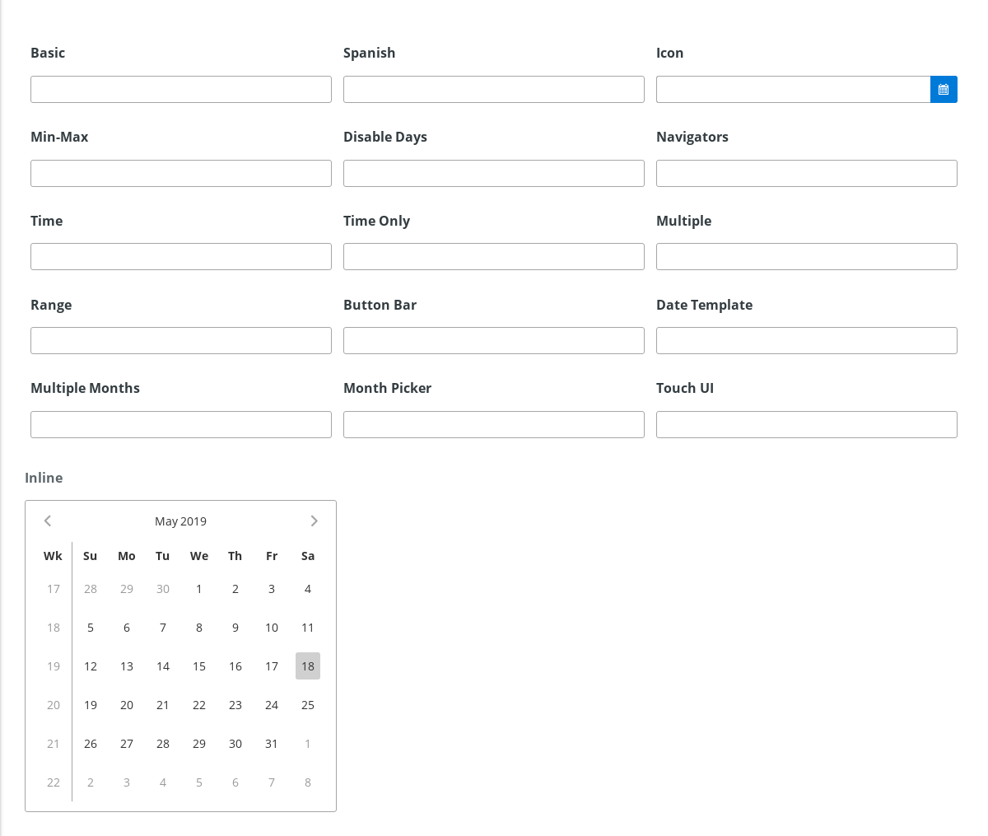Image resolution: width=988 pixels, height=836 pixels.
Task: Open the Touch UI date field
Action: click(807, 425)
